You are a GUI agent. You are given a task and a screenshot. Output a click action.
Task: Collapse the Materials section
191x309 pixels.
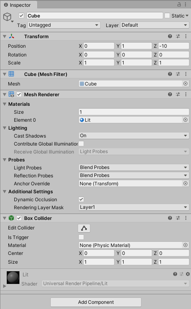(x=5, y=104)
